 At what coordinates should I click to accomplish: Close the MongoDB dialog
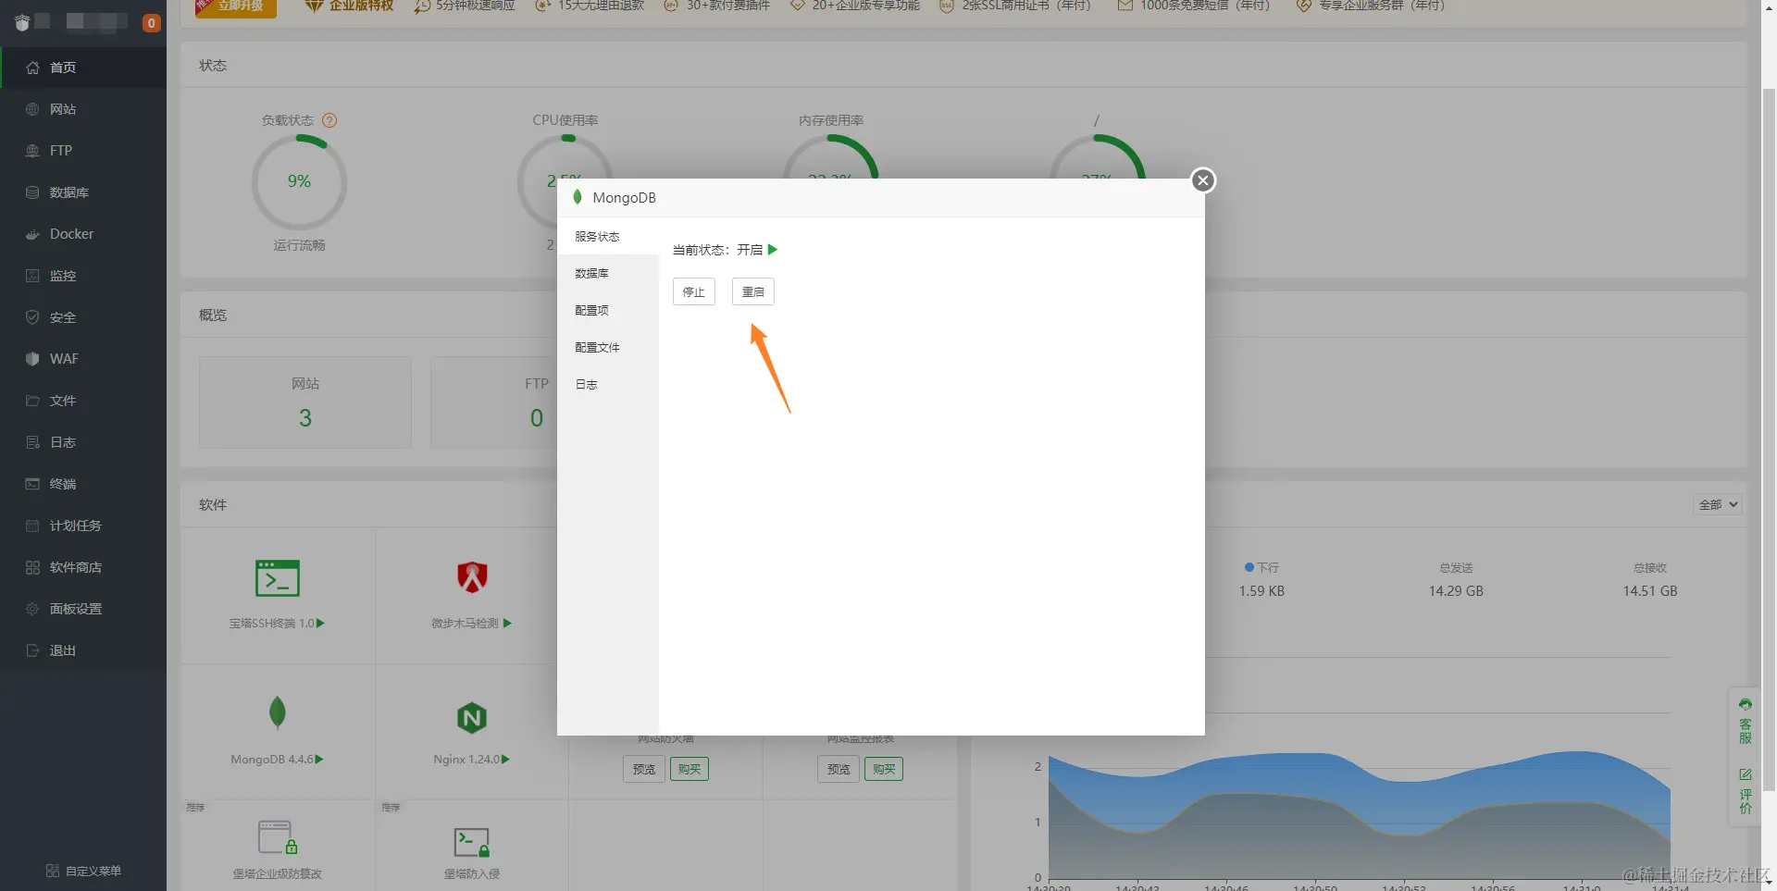(1203, 180)
